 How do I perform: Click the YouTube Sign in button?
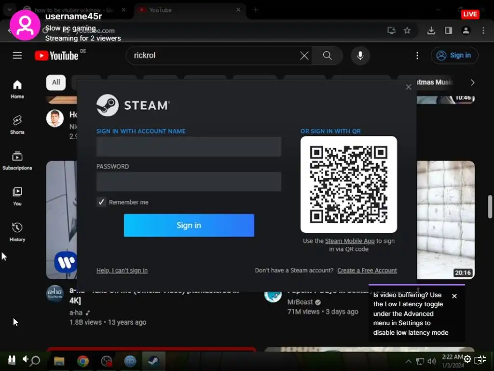pos(454,56)
